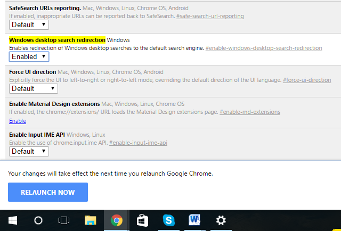Open Settings gear in the taskbar
This screenshot has width=341, height=231.
tap(220, 220)
